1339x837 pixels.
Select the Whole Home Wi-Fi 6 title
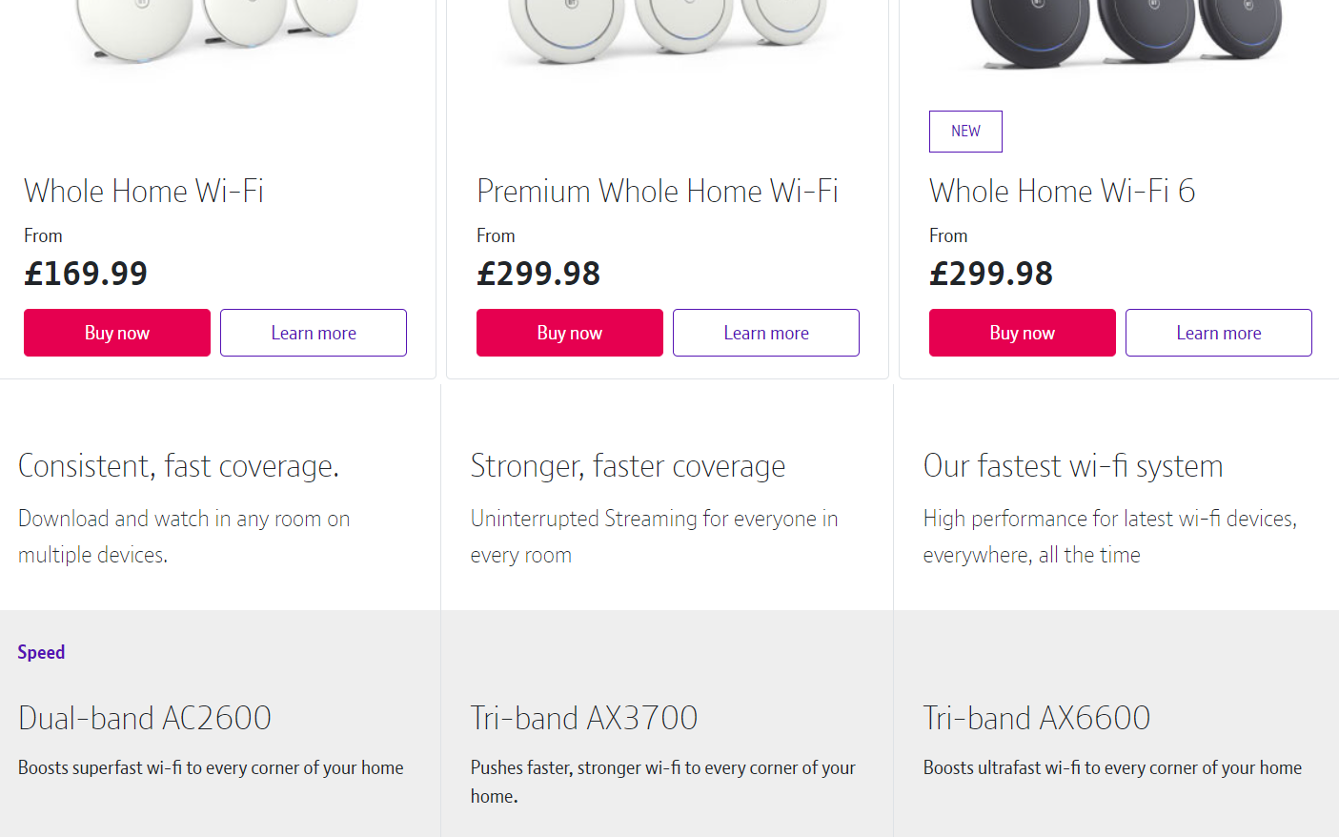coord(1062,192)
